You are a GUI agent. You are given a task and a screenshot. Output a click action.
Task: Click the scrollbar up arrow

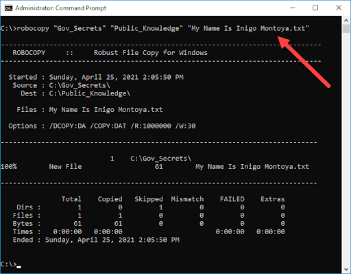click(346, 21)
